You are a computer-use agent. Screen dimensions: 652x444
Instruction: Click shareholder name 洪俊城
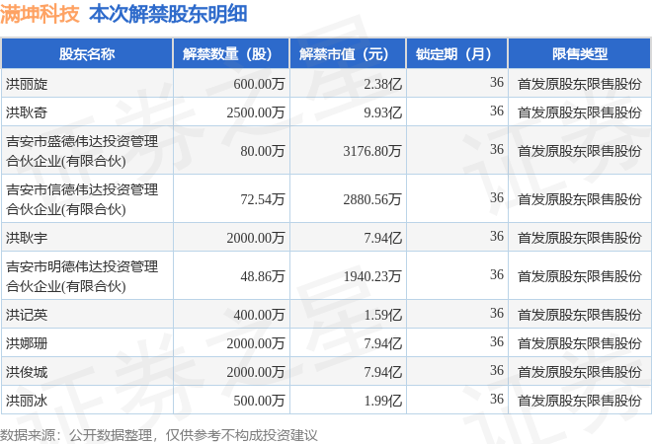point(27,372)
